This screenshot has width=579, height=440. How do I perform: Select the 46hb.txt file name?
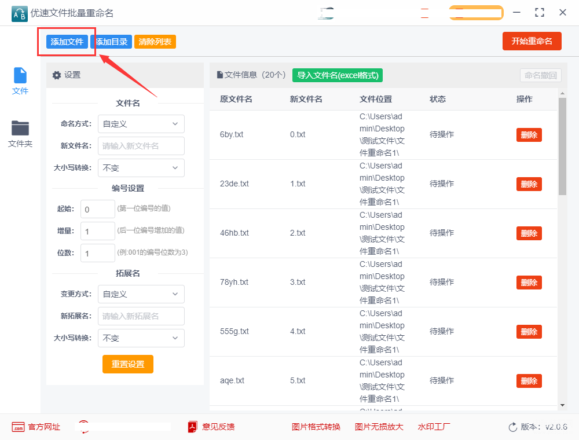point(234,233)
